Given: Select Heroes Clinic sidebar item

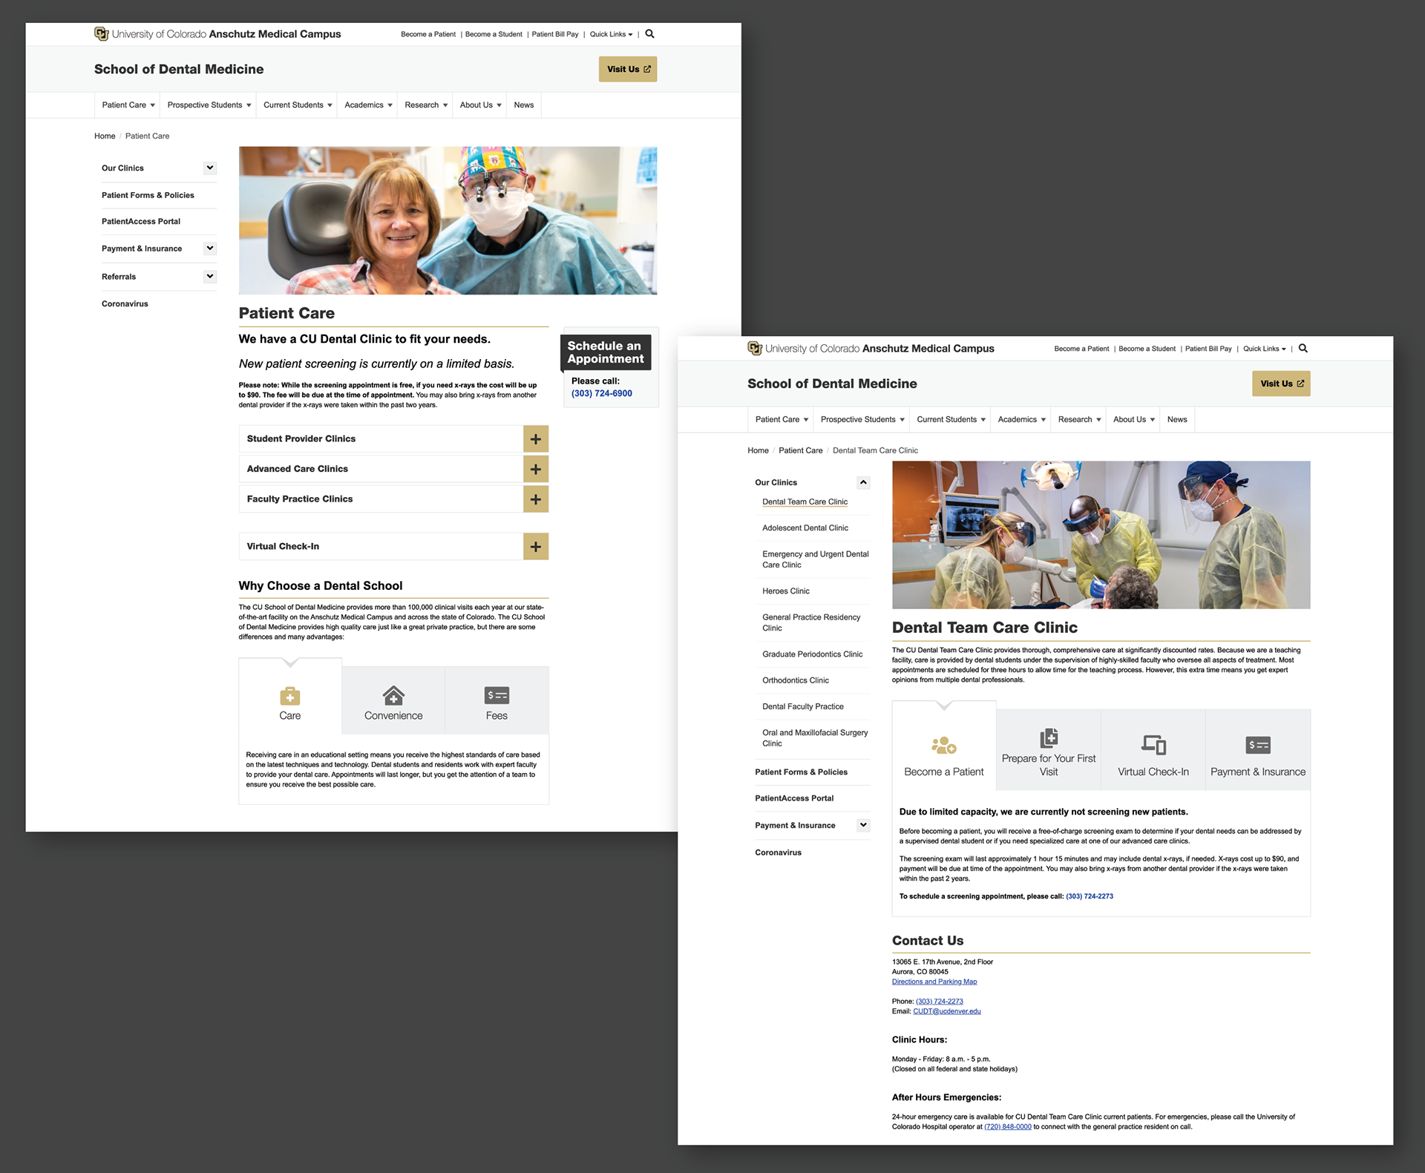Looking at the screenshot, I should tap(786, 591).
